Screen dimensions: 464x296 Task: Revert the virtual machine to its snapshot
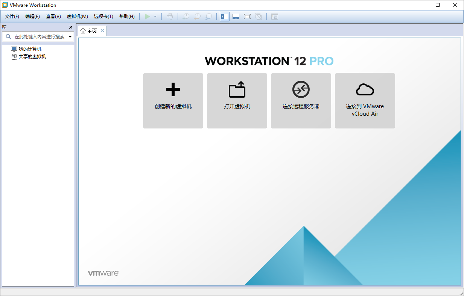coord(197,16)
